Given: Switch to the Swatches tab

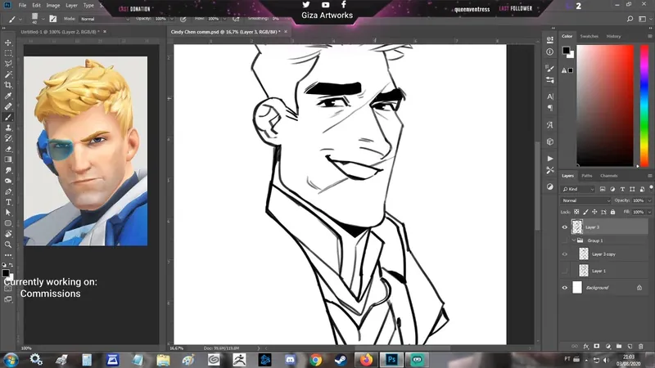Looking at the screenshot, I should [589, 36].
